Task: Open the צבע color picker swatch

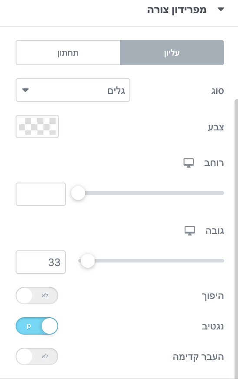Action: [x=37, y=126]
